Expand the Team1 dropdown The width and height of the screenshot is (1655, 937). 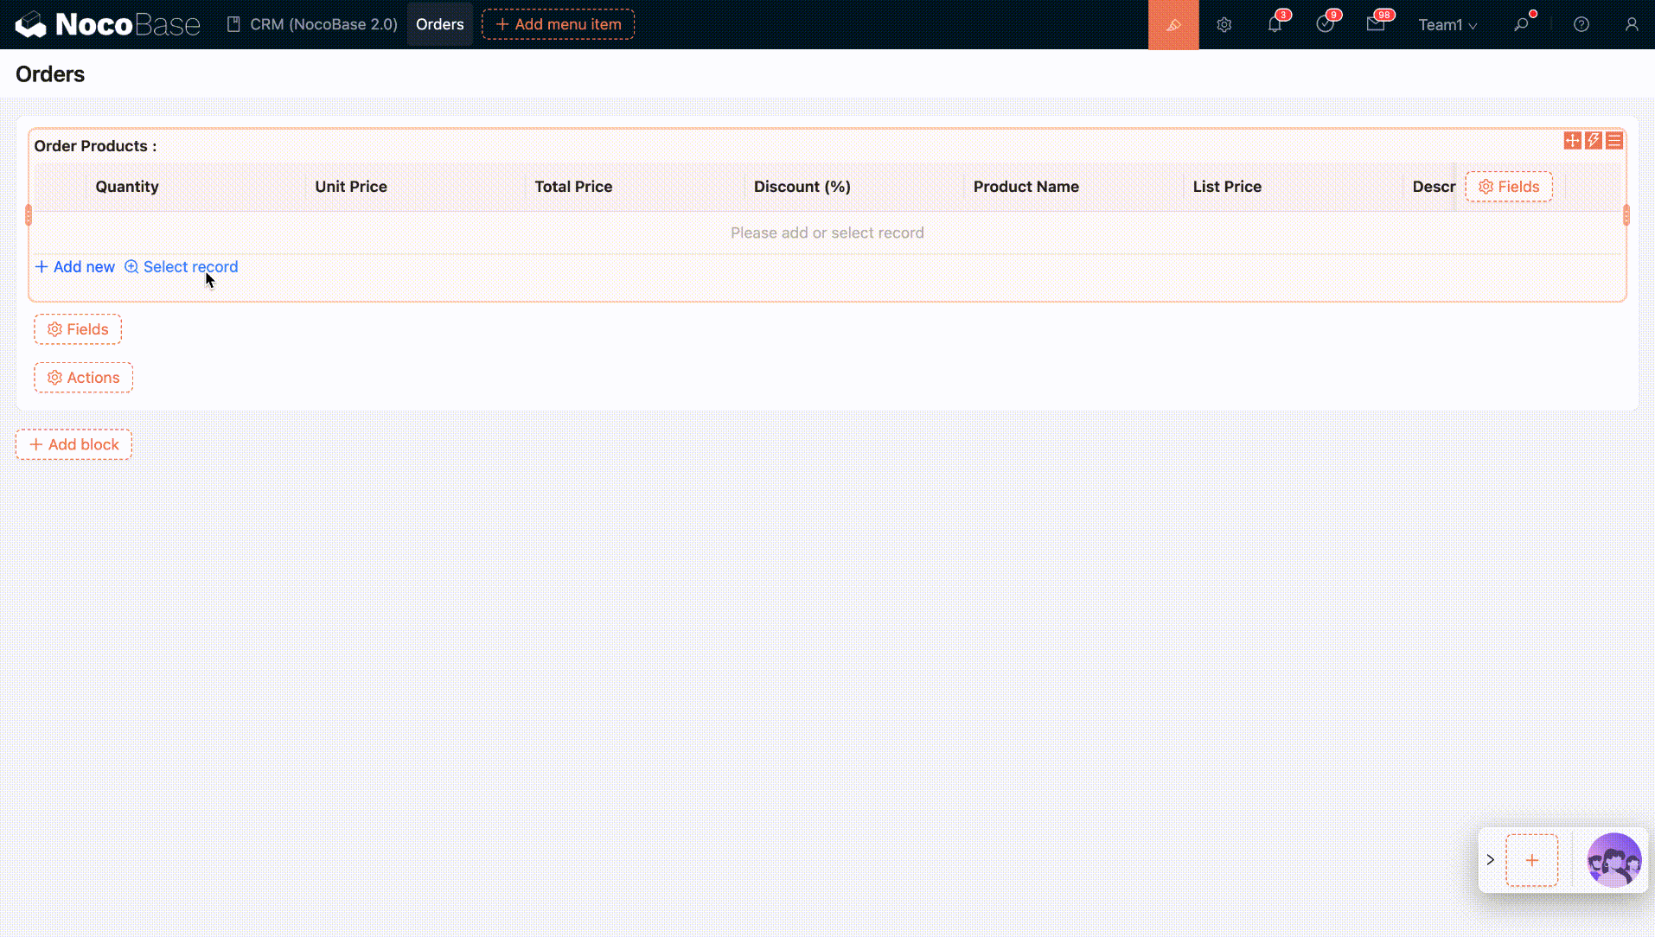tap(1447, 25)
